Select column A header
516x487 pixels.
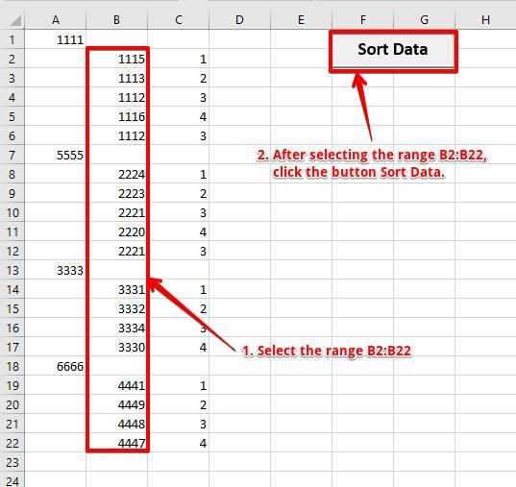tap(56, 20)
